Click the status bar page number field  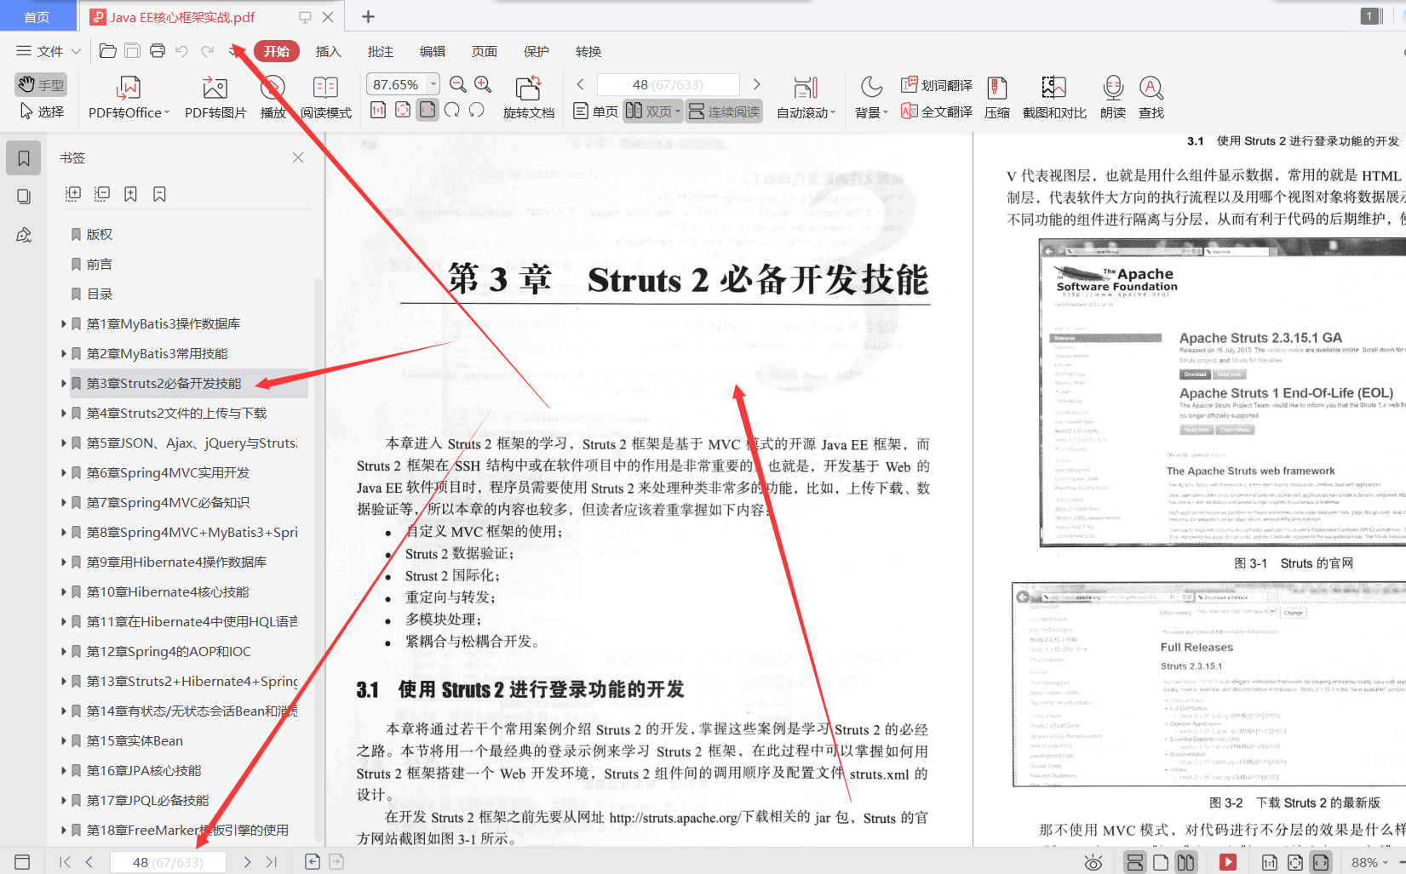[169, 862]
